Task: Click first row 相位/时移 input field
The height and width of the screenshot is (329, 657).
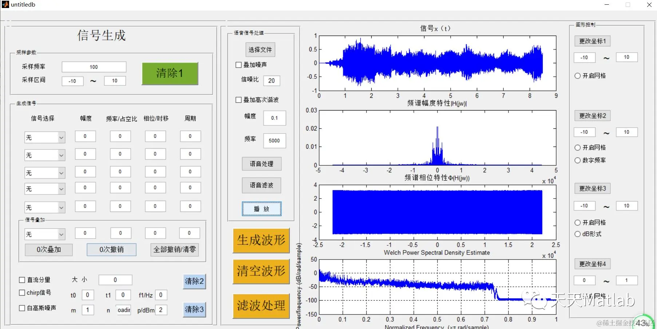Action: [x=155, y=136]
